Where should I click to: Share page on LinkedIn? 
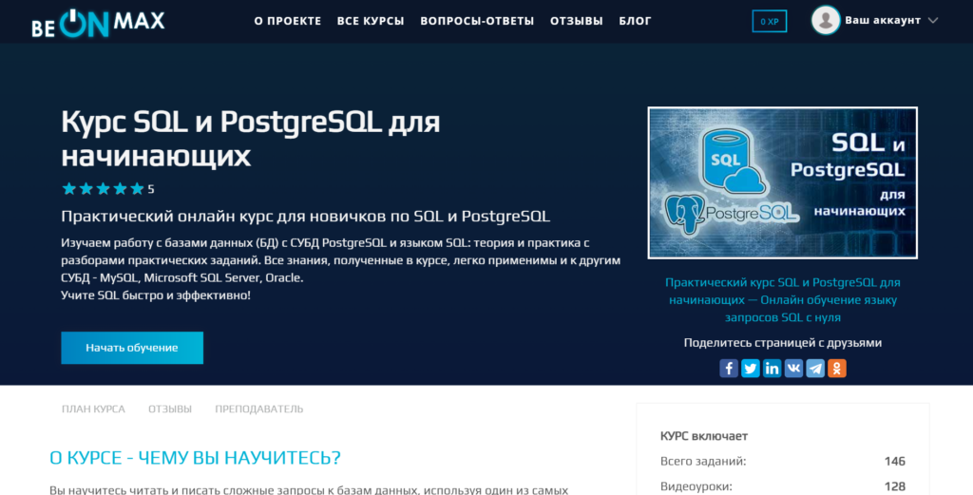click(x=772, y=369)
